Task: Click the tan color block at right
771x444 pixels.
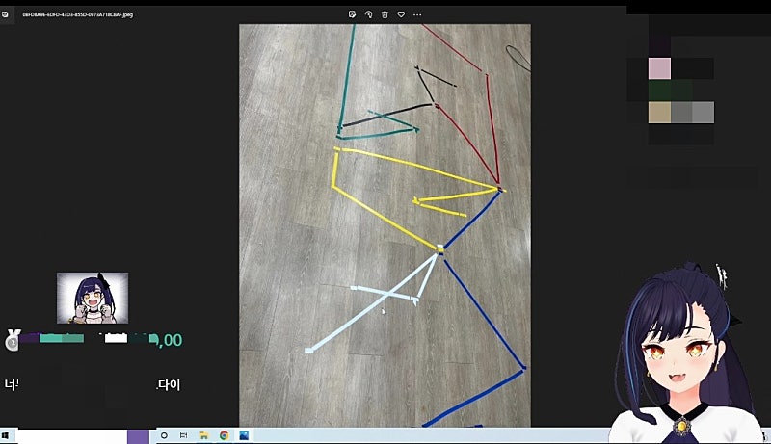Action: click(659, 113)
